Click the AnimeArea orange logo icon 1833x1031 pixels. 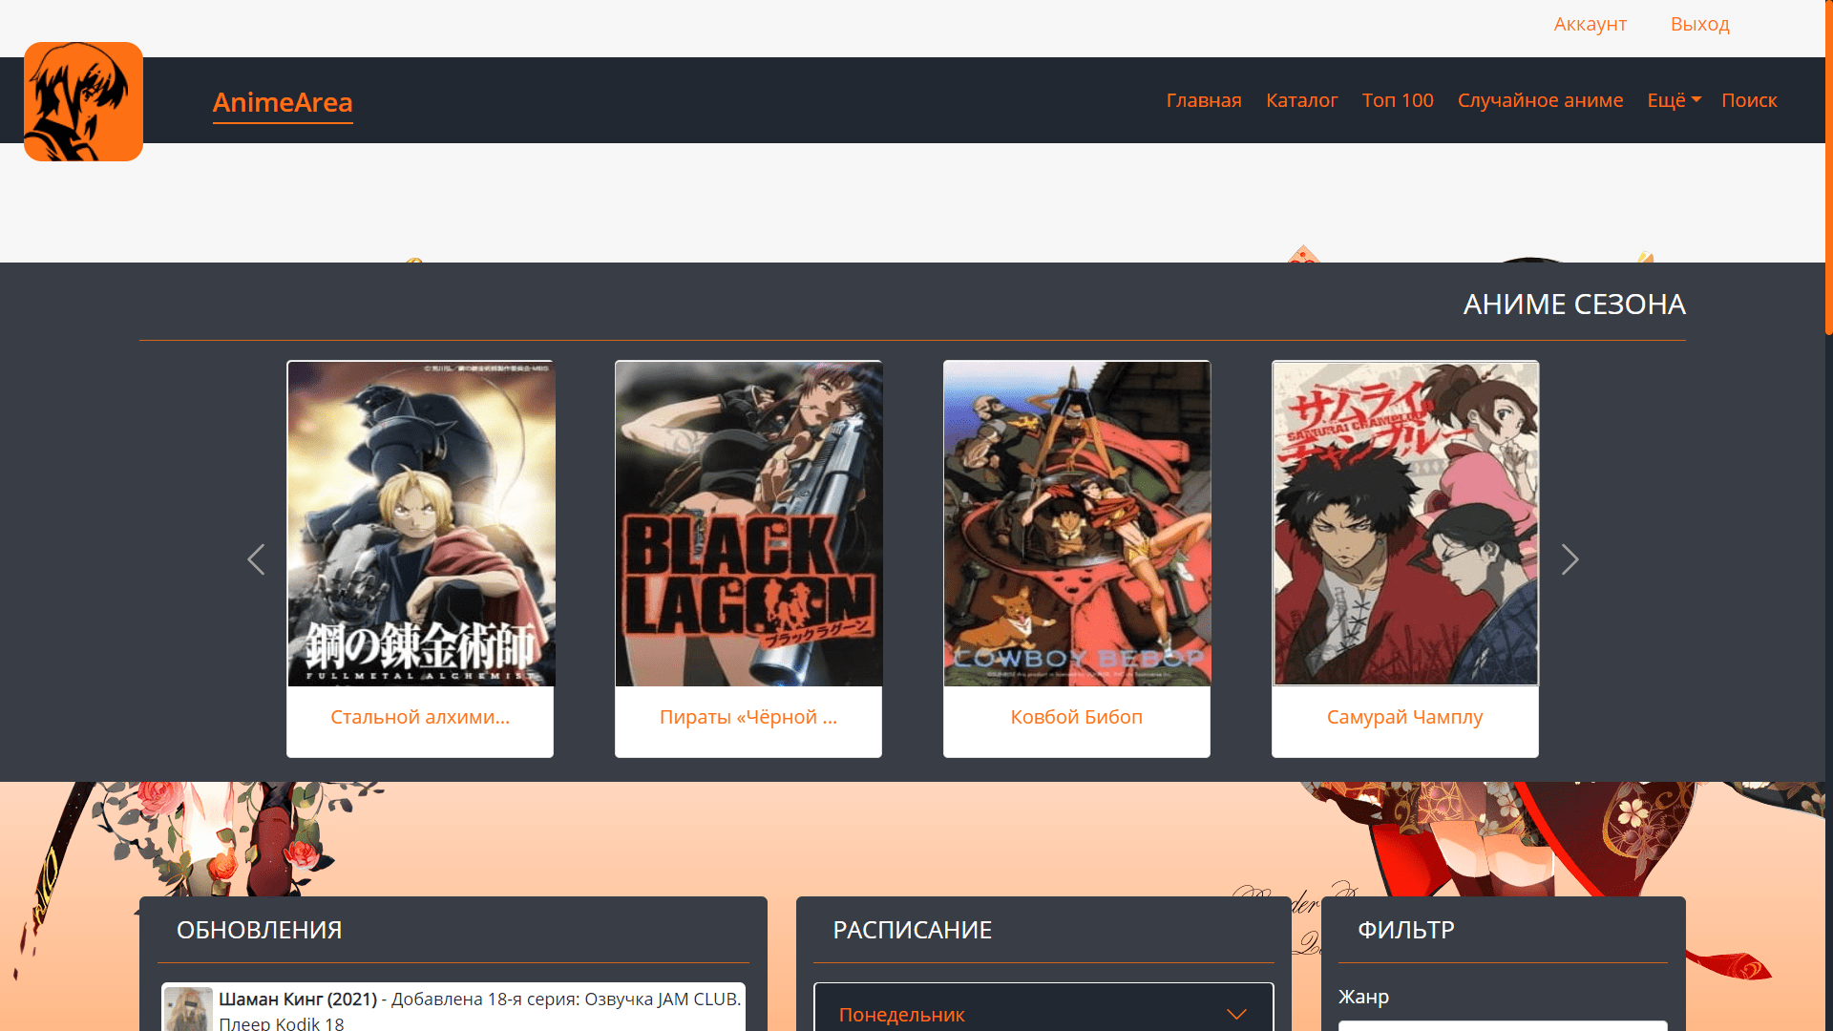83,101
